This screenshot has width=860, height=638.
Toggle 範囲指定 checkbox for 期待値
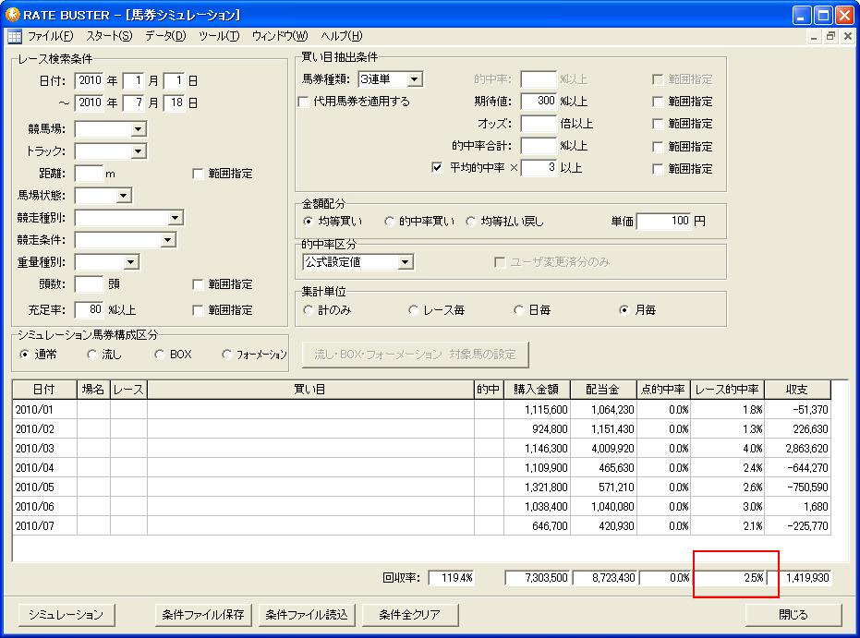point(658,102)
